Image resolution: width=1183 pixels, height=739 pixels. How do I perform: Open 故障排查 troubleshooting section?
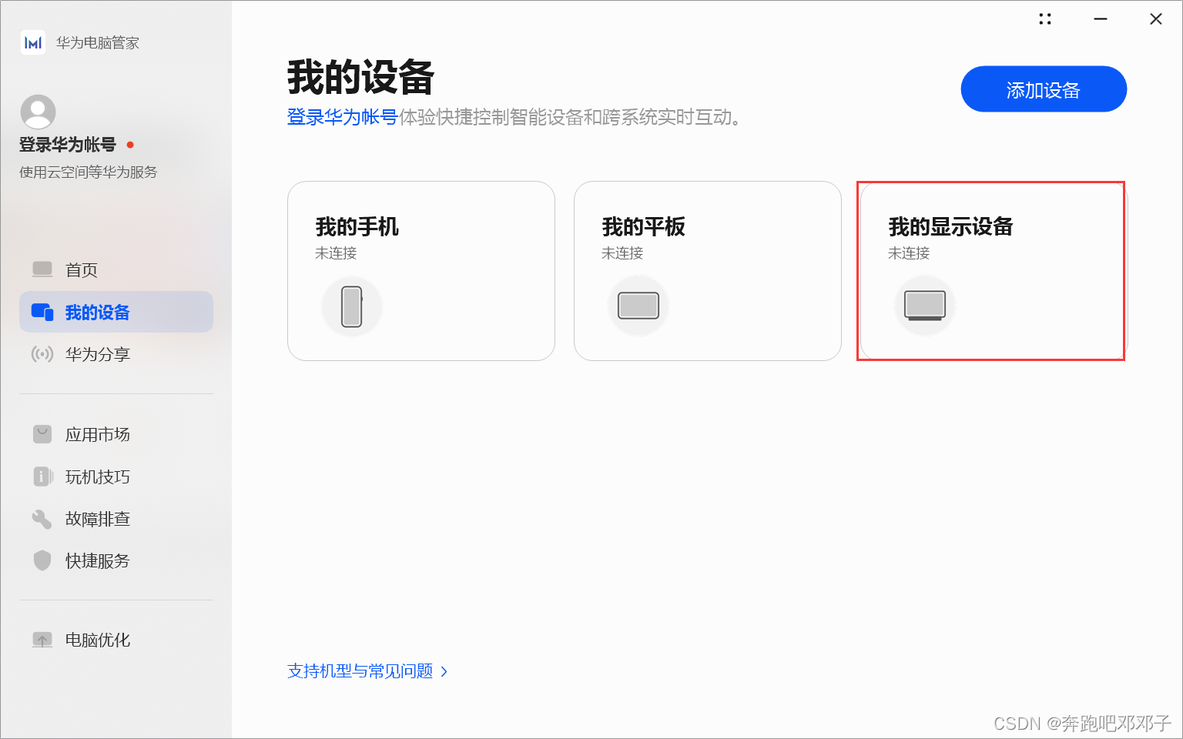point(116,519)
